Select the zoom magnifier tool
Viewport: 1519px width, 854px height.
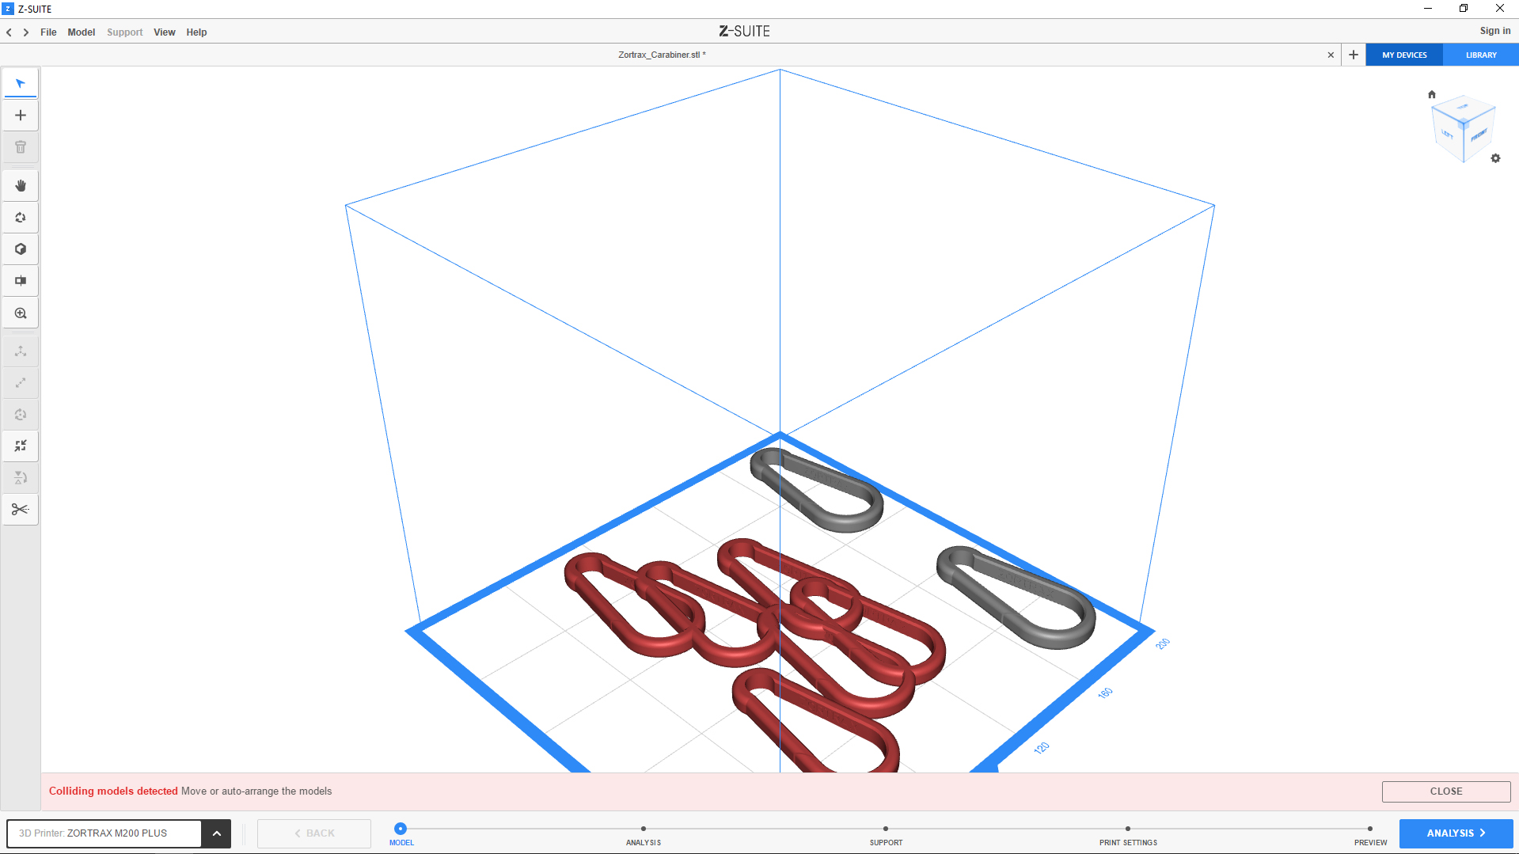coord(21,313)
